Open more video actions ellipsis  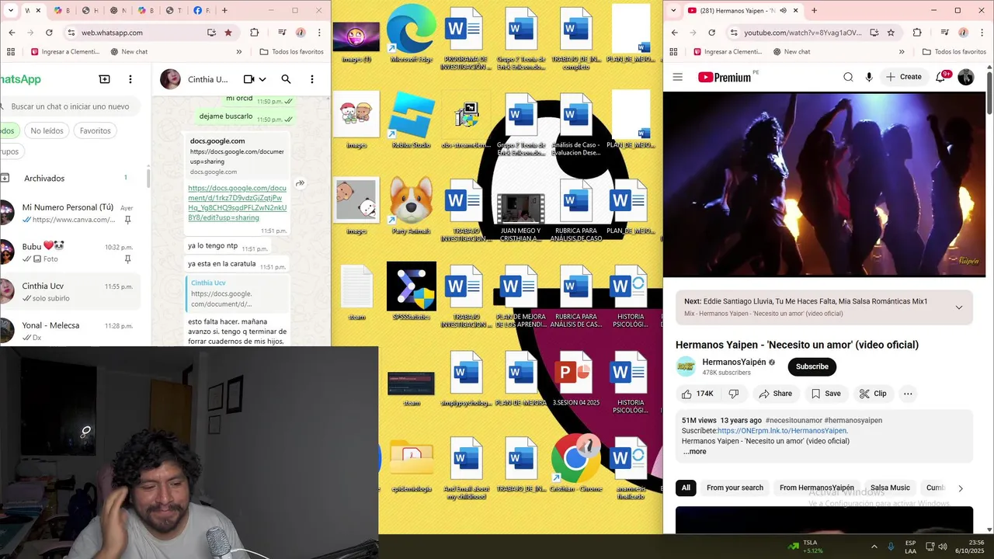908,394
